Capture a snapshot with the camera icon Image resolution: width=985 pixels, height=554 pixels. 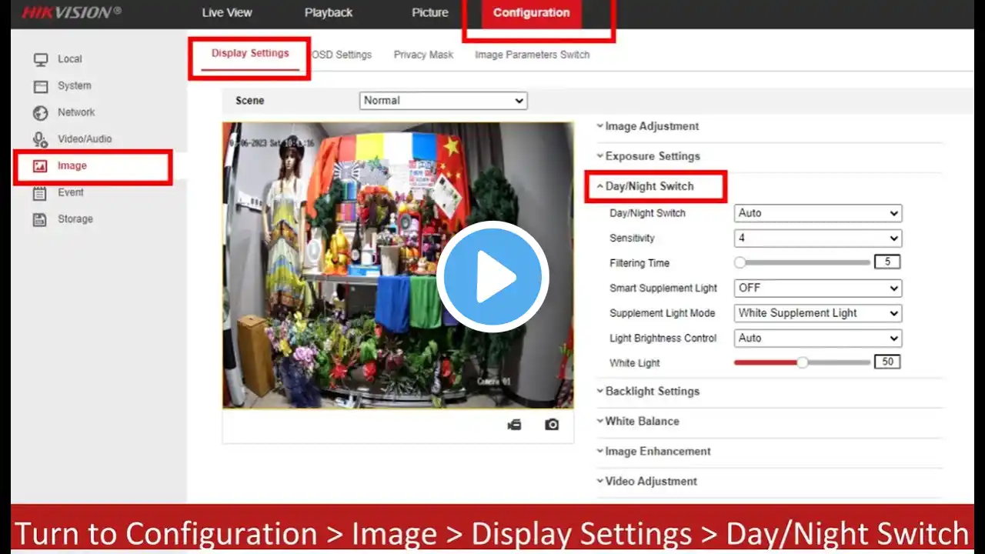coord(552,425)
